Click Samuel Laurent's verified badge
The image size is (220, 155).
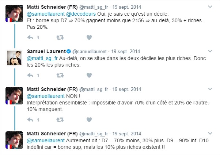coord(69,51)
